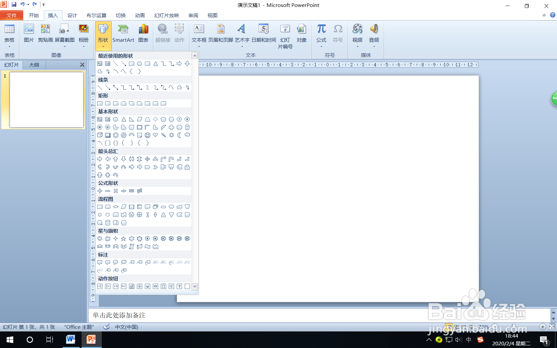Select the no symbol shape
This screenshot has width=557, height=348.
pos(124,135)
